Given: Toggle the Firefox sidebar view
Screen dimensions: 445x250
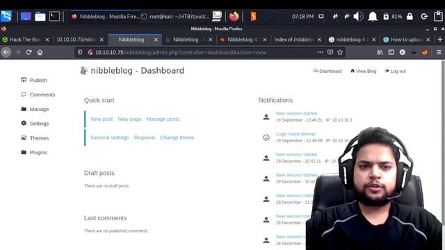Looking at the screenshot, I should click(x=391, y=53).
